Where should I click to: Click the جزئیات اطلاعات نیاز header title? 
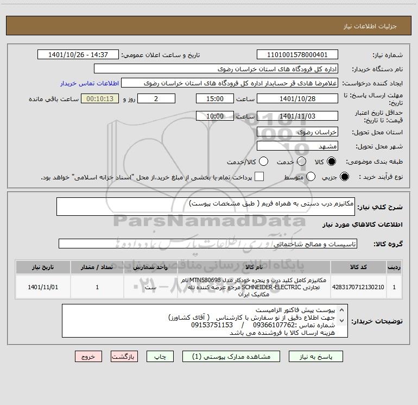[x=370, y=26]
